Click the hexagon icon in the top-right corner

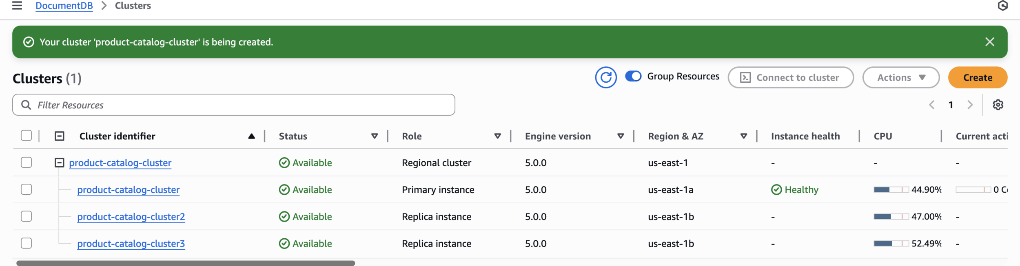tap(1002, 6)
